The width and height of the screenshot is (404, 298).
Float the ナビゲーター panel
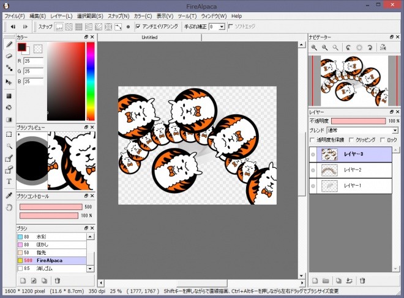(392, 37)
